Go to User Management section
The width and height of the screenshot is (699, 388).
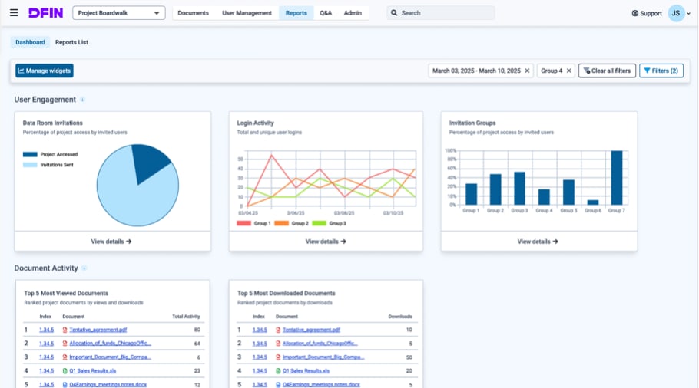click(x=247, y=13)
